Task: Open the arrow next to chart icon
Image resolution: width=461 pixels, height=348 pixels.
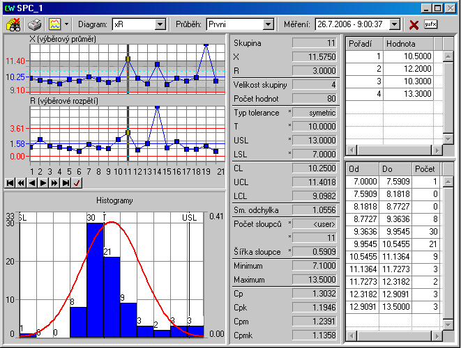Action: 66,24
